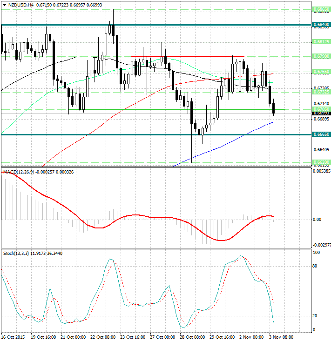Click the 0.67325 price level label
This screenshot has width=331, height=341.
(x=321, y=92)
